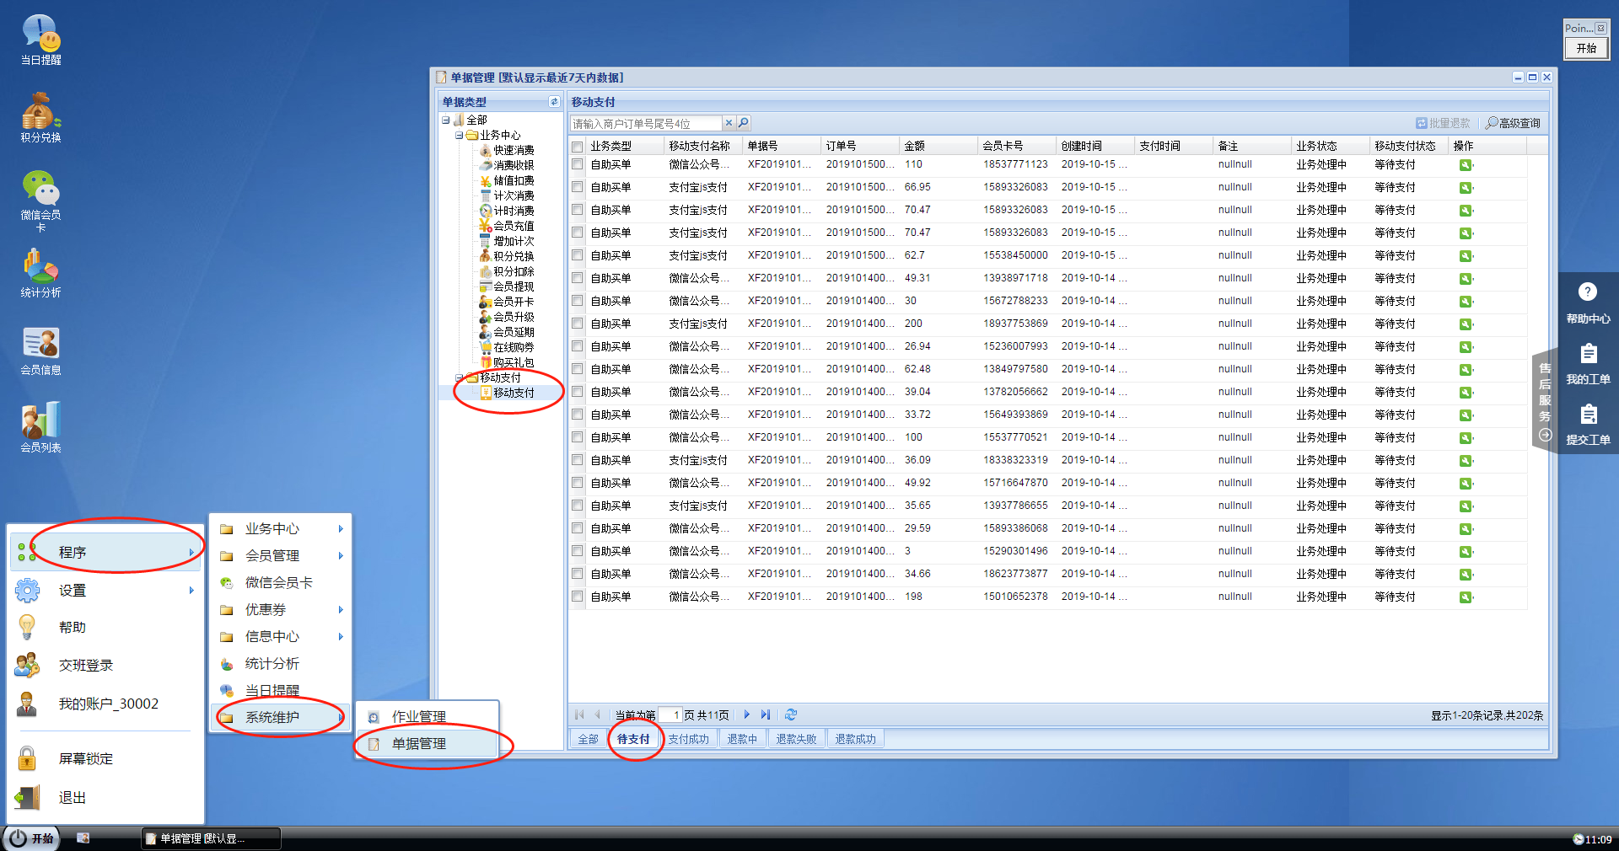The height and width of the screenshot is (851, 1619).
Task: Collapse the 业务中心 tree node
Action: 459,135
